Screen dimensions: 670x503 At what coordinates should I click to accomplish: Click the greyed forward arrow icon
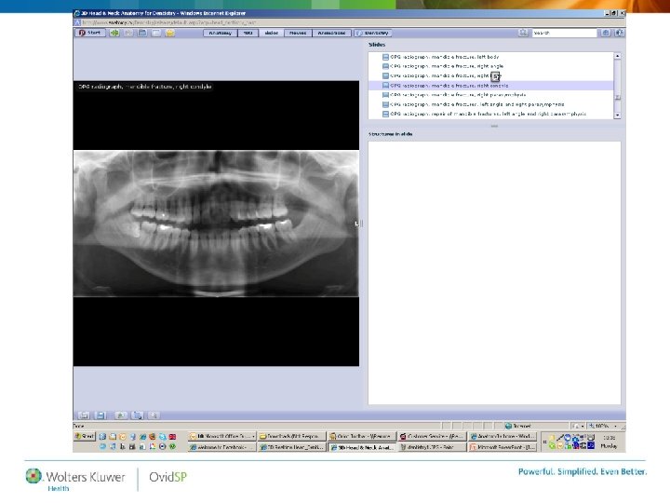pos(128,33)
